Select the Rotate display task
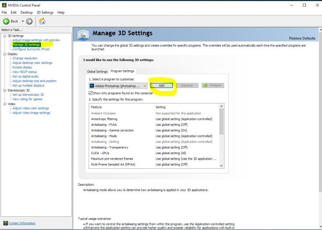 click(23, 67)
